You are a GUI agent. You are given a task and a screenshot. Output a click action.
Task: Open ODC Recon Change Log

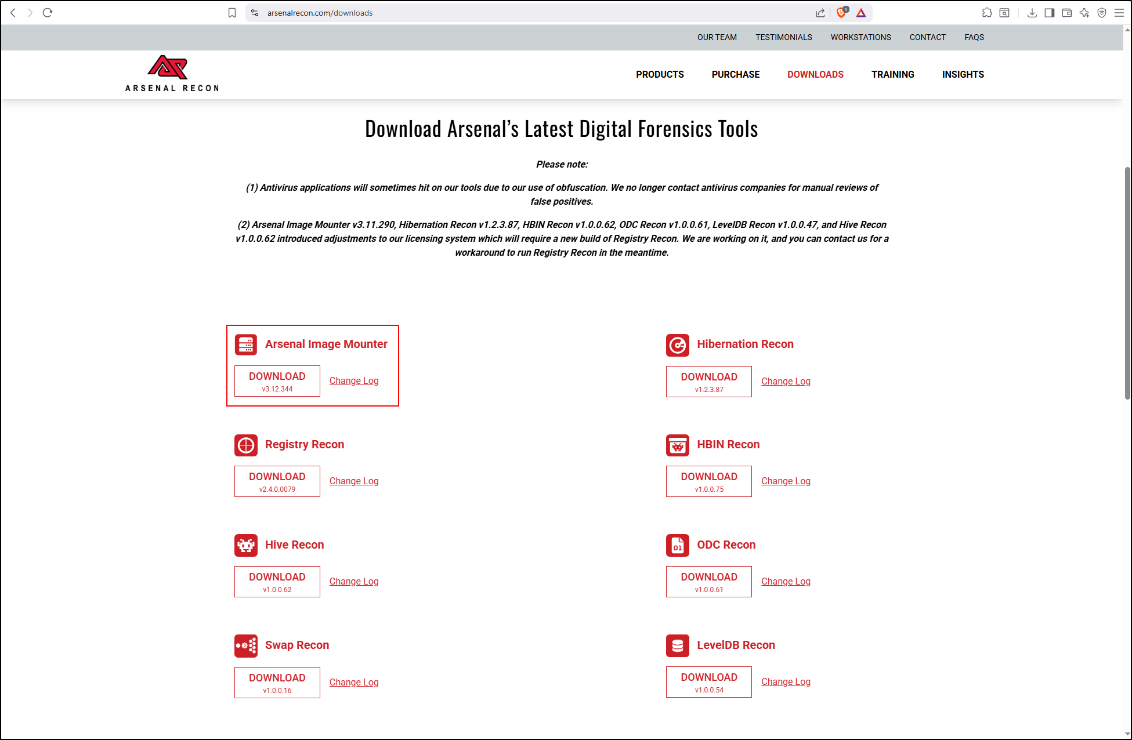(x=786, y=582)
